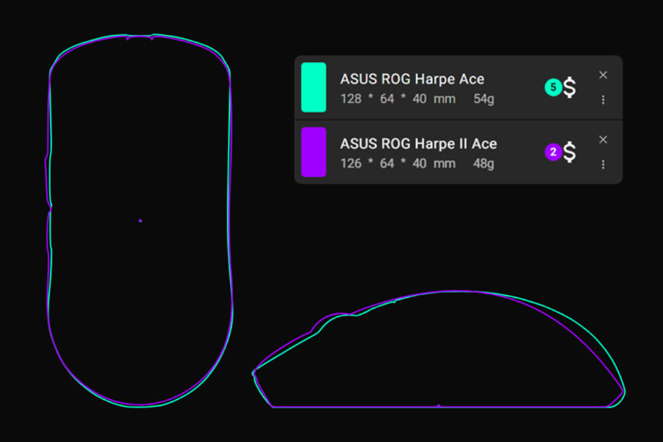Click the teal badge showing 5 offers
Image resolution: width=663 pixels, height=442 pixels.
pyautogui.click(x=553, y=88)
